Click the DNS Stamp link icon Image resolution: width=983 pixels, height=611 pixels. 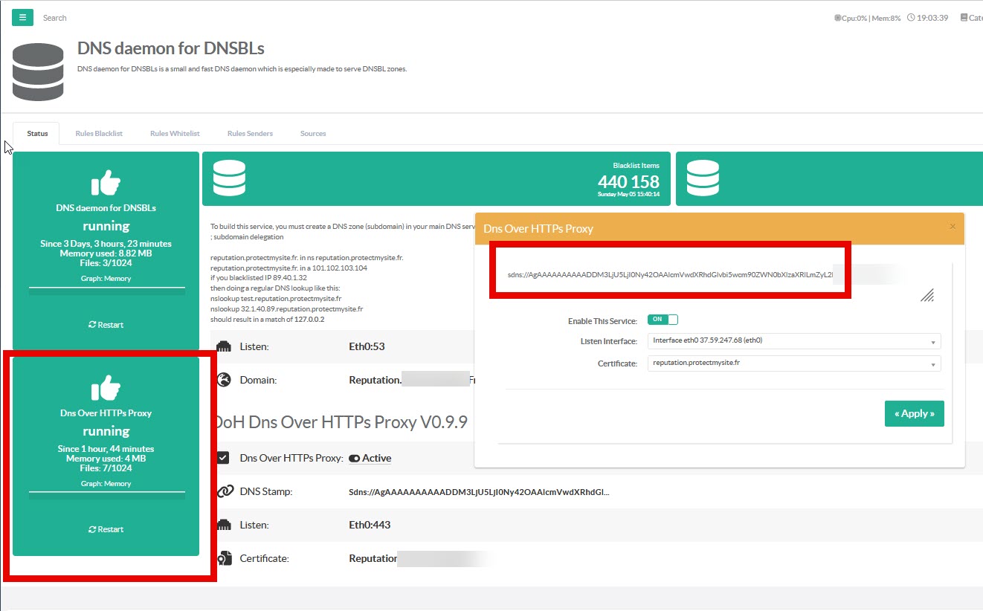click(225, 492)
